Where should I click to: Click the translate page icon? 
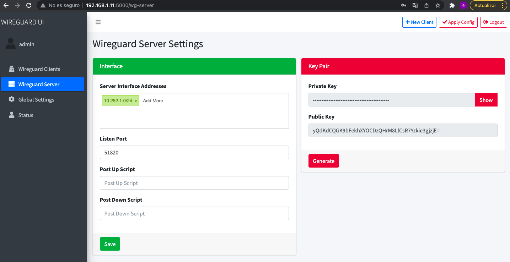pos(415,5)
